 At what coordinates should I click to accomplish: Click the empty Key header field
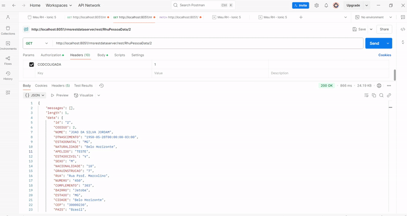point(94,73)
